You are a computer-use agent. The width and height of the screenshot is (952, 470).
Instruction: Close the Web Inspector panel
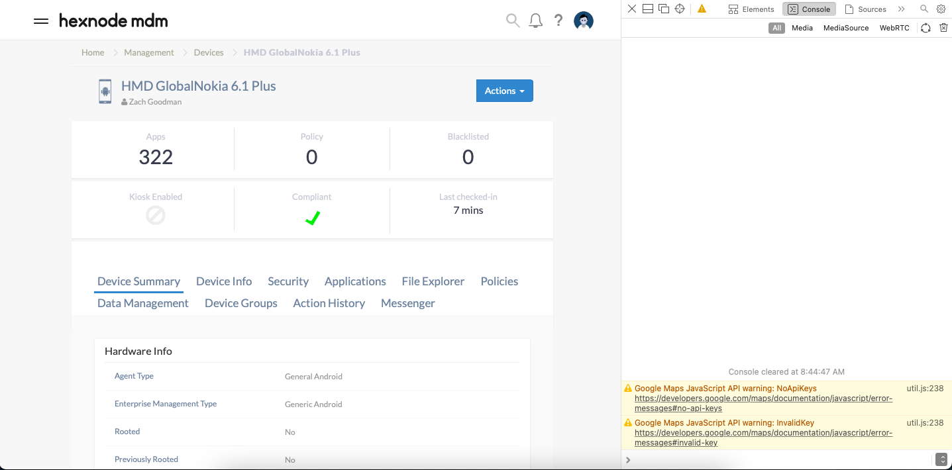click(x=632, y=9)
